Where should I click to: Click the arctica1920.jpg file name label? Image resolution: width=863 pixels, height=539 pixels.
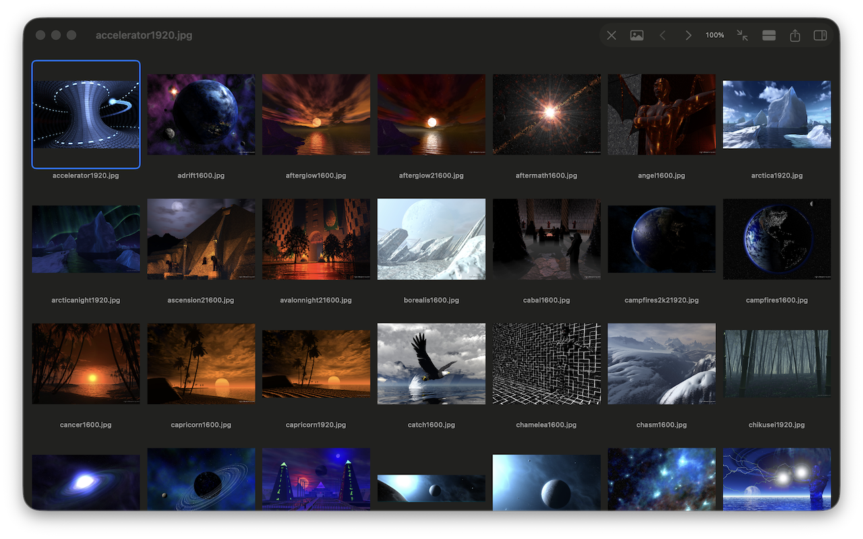pyautogui.click(x=777, y=175)
